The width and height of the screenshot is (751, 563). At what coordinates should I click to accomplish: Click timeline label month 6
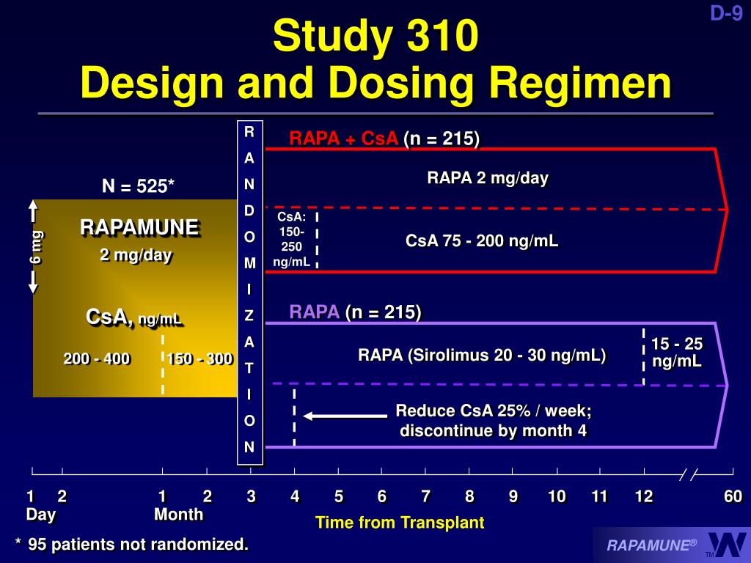point(381,496)
